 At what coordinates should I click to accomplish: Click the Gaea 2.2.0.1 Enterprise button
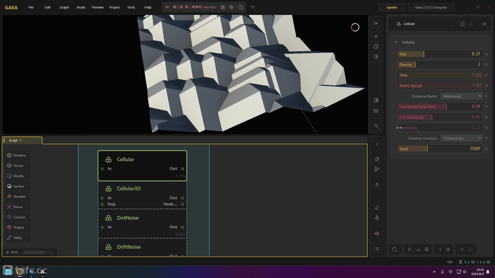(431, 7)
